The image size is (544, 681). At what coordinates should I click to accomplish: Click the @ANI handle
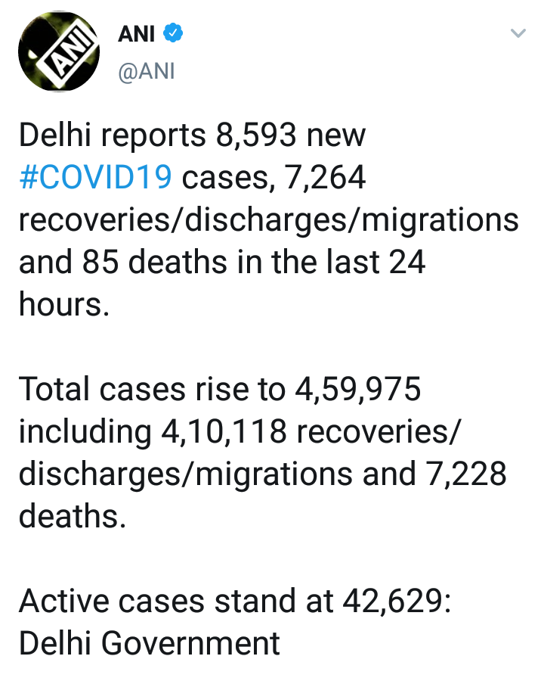point(146,72)
